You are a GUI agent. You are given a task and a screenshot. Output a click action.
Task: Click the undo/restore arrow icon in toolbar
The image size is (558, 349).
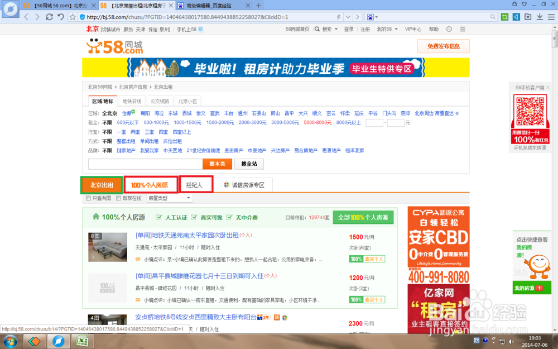(61, 17)
